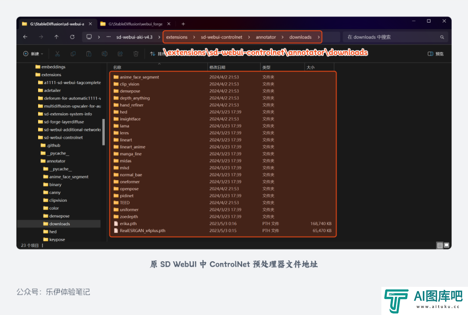This screenshot has width=468, height=315.
Task: Click the Copy icon in toolbar
Action: [x=73, y=54]
